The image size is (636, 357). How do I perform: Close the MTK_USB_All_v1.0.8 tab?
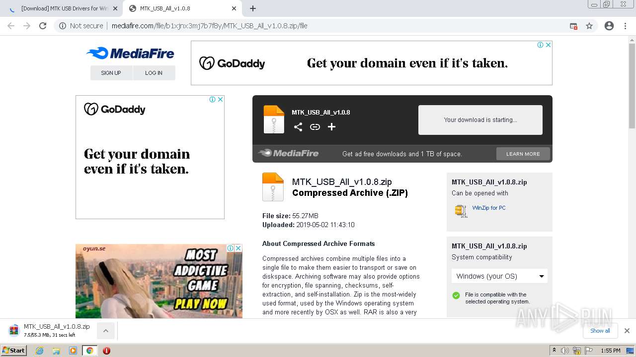click(x=234, y=8)
